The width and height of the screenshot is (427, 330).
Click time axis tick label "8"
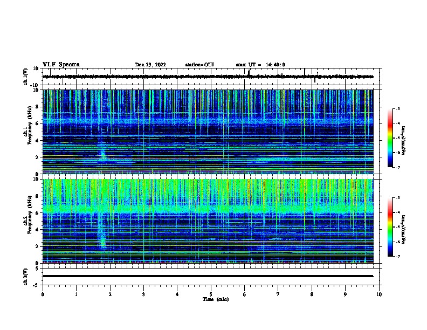click(312, 294)
